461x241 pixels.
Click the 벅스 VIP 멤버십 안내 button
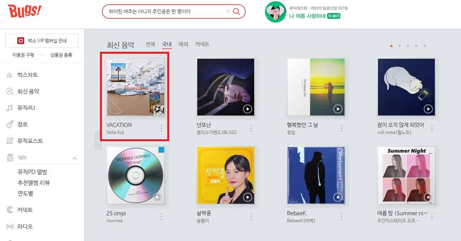[x=42, y=41]
